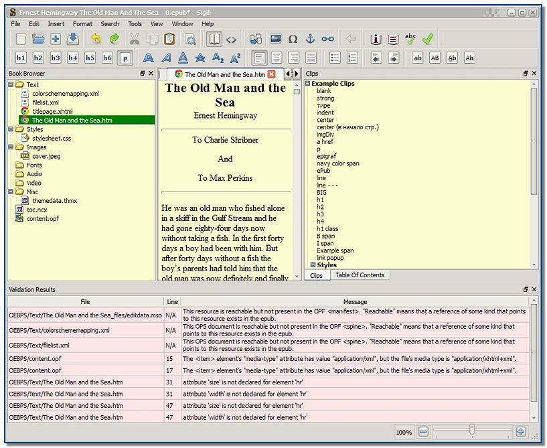
Task: Collapse the Styles folder in Book Browser
Action: click(11, 129)
